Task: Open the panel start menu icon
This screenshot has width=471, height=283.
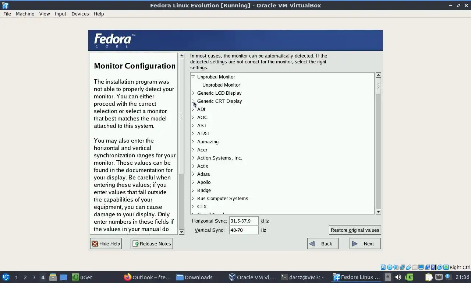Action: point(6,277)
